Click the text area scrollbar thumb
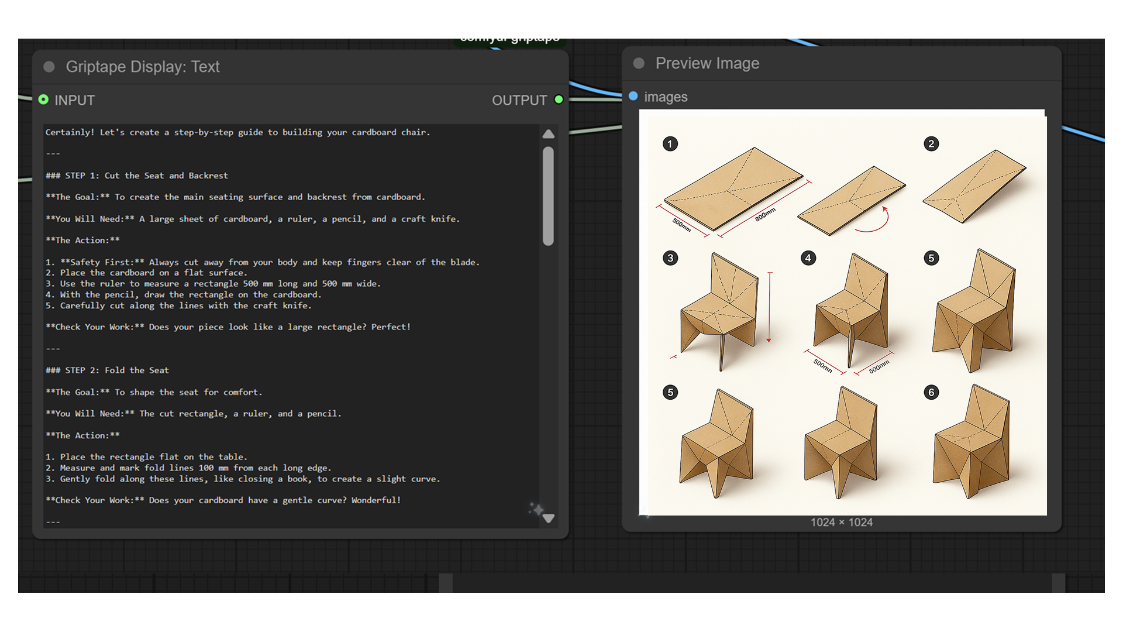Viewport: 1123px width, 632px height. 548,196
